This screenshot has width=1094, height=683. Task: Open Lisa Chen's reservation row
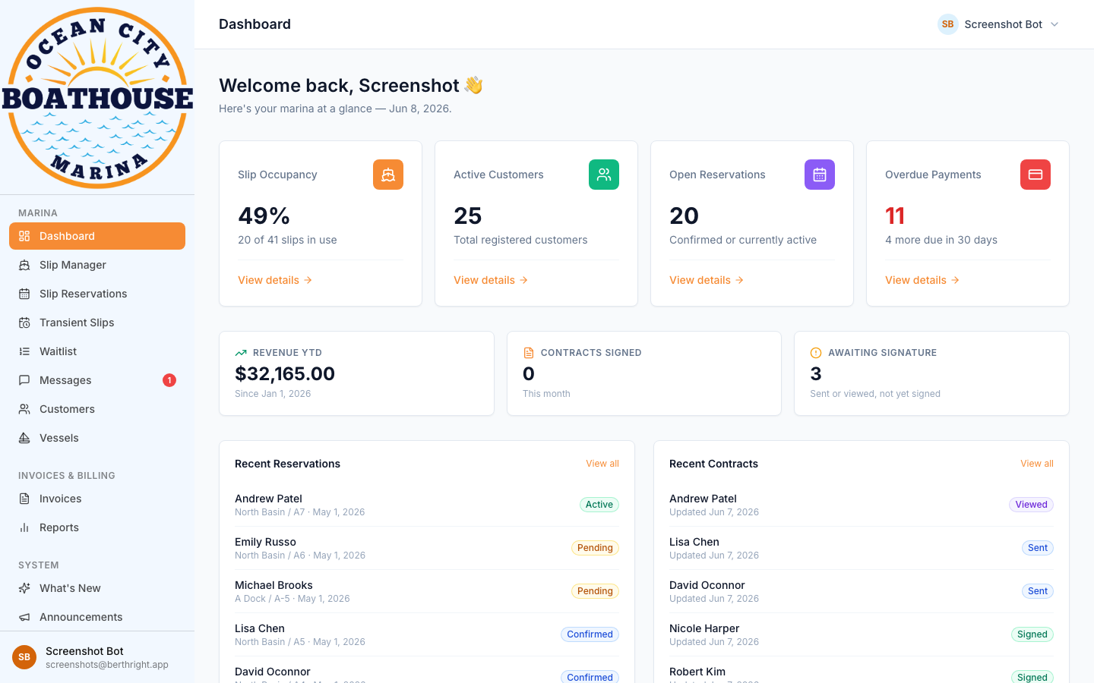(427, 634)
